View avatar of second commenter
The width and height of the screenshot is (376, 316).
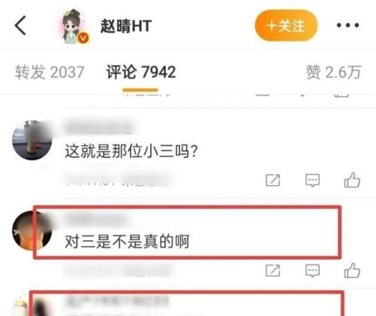pos(32,230)
